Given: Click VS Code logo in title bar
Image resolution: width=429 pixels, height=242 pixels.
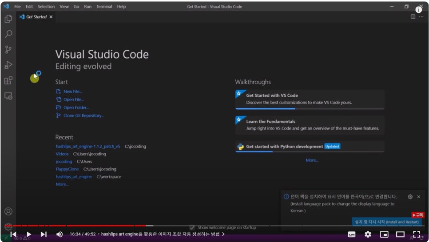Looking at the screenshot, I should click(x=6, y=6).
